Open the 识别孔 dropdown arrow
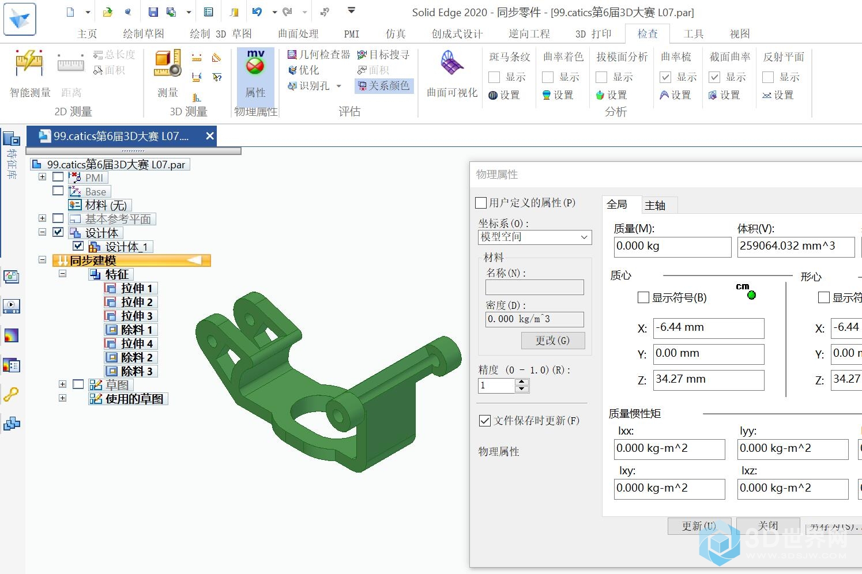 [339, 86]
